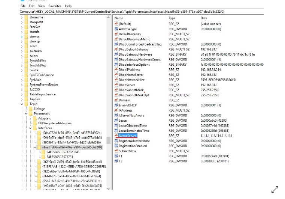Click the T2 DWORD value icon

pyautogui.click(x=116, y=161)
